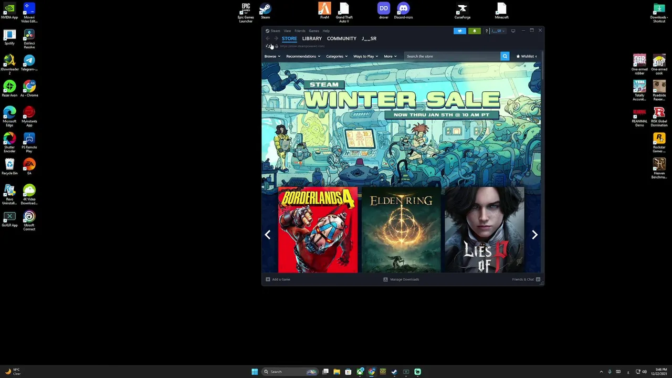
Task: Open the Steam desktop shortcut
Action: (x=265, y=10)
